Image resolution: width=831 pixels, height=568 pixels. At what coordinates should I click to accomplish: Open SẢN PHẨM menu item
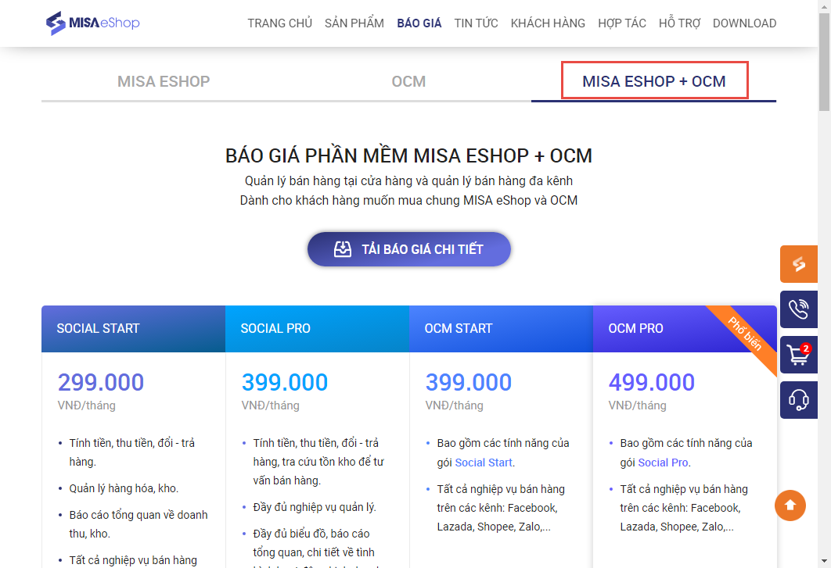[x=354, y=23]
